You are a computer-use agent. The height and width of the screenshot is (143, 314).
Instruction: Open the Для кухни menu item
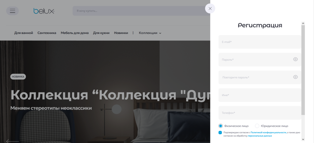(x=101, y=33)
